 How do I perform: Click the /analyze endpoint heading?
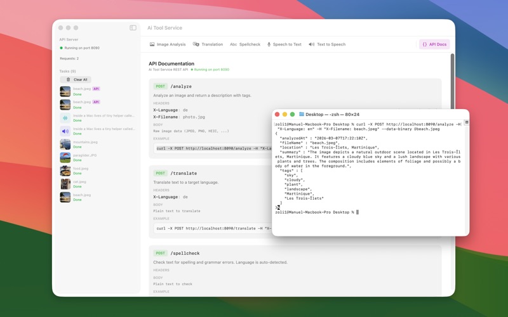pos(181,86)
